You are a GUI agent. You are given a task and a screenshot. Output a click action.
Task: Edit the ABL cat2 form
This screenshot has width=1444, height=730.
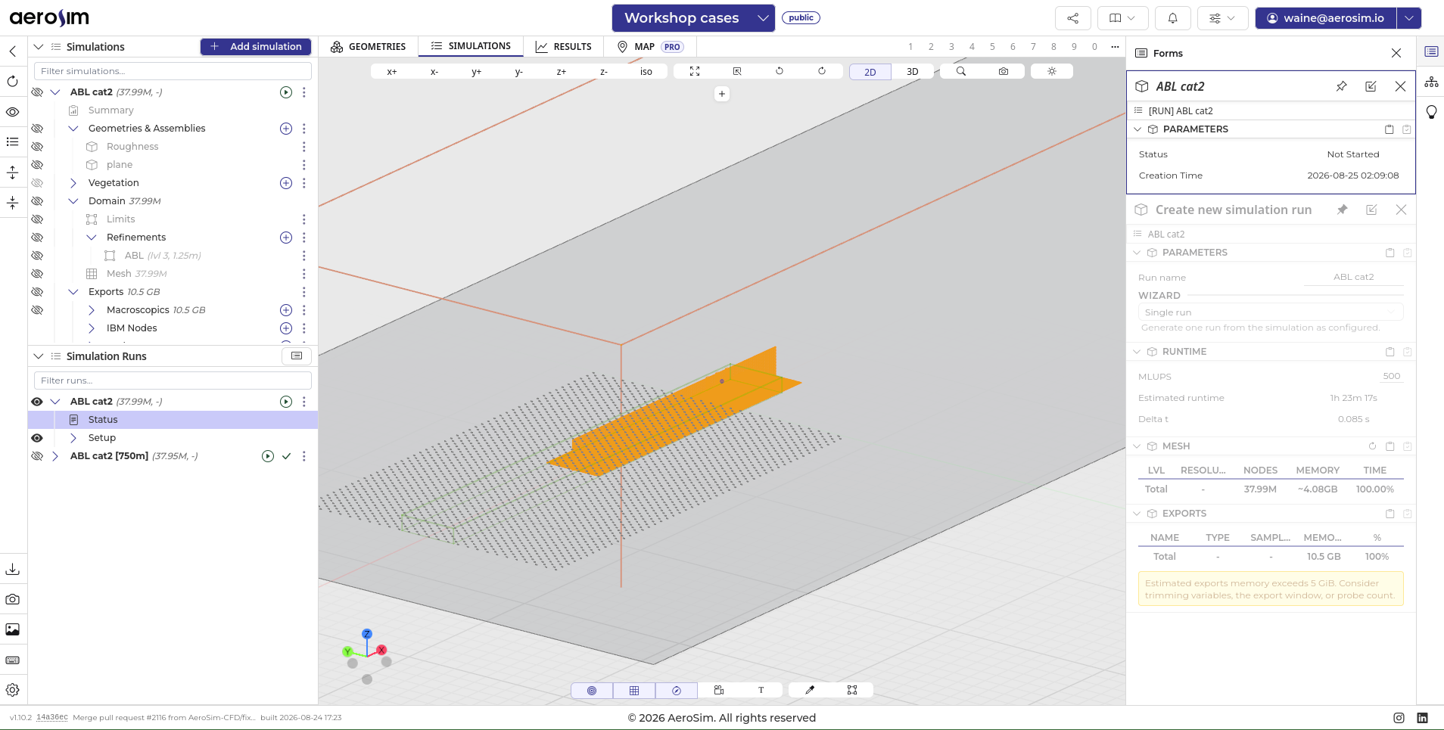click(1371, 86)
